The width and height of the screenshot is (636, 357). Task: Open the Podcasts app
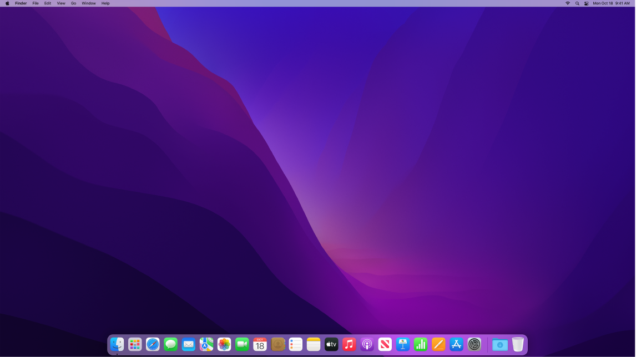[x=367, y=344]
